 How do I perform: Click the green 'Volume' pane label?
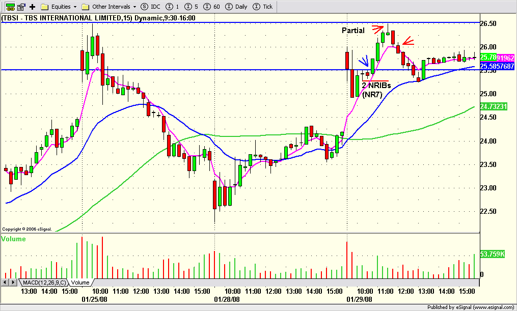tap(14, 239)
